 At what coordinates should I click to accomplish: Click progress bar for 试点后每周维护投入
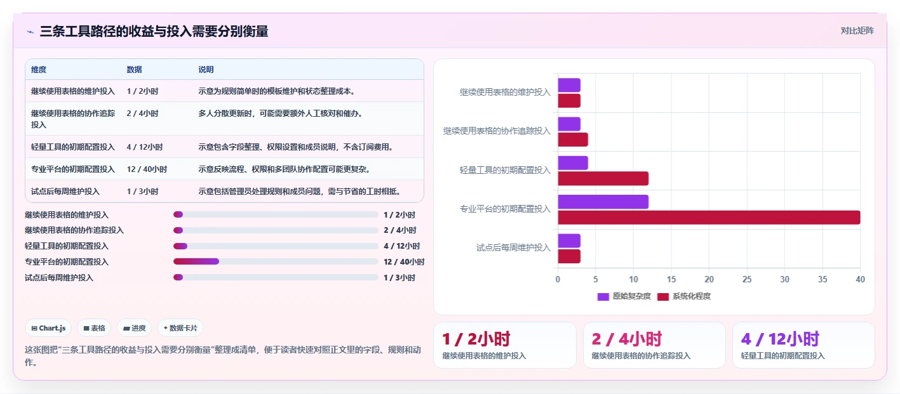[x=276, y=277]
